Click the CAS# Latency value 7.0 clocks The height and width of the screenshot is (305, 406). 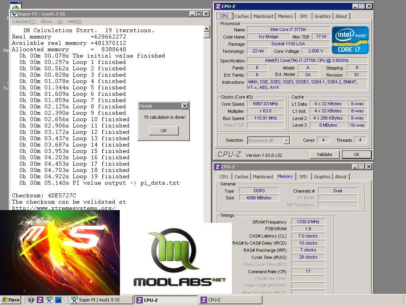point(308,236)
